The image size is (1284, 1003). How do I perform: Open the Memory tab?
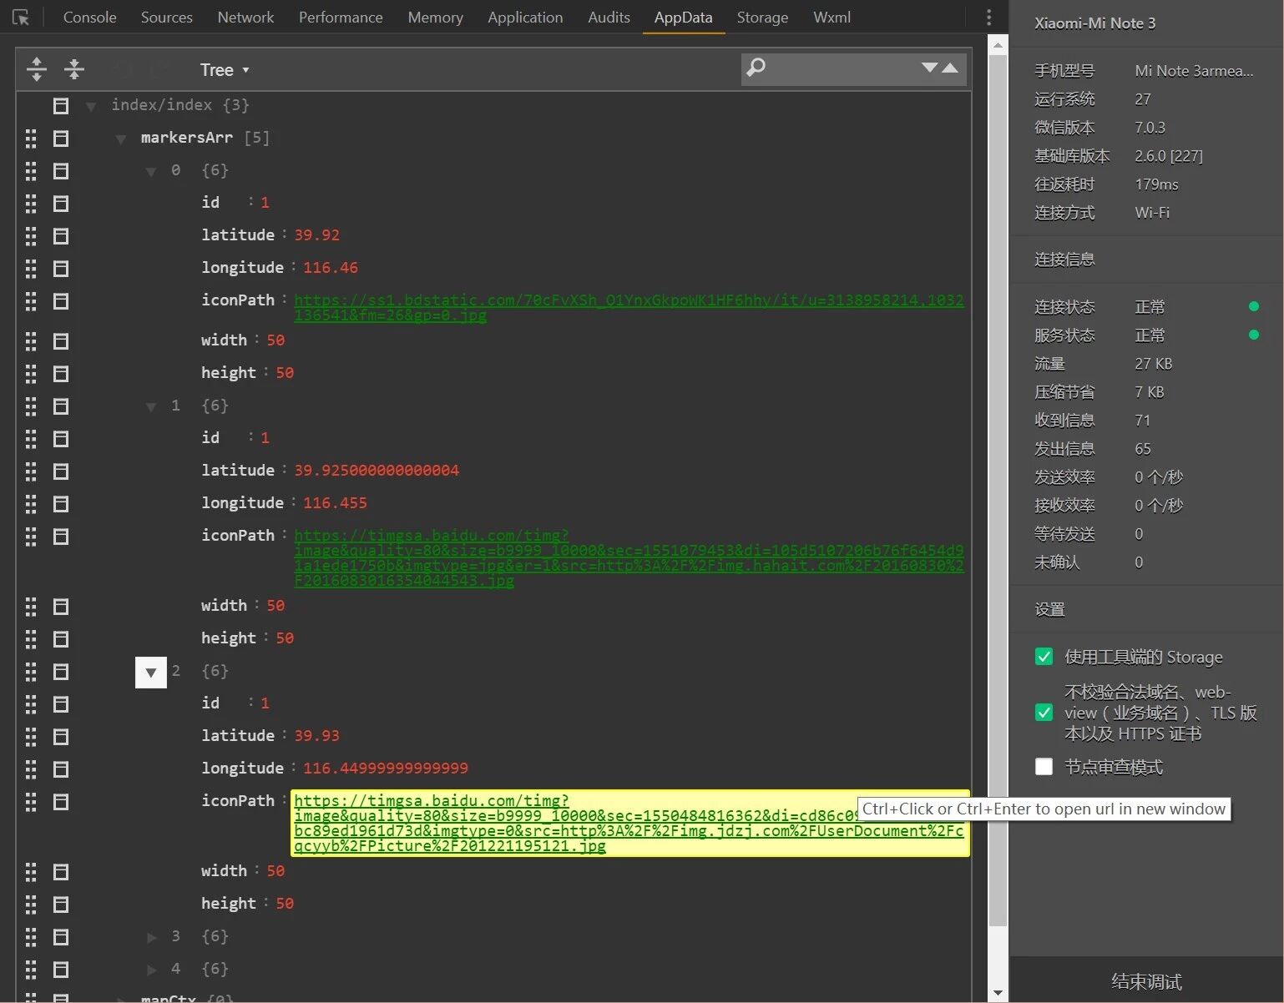(x=435, y=18)
